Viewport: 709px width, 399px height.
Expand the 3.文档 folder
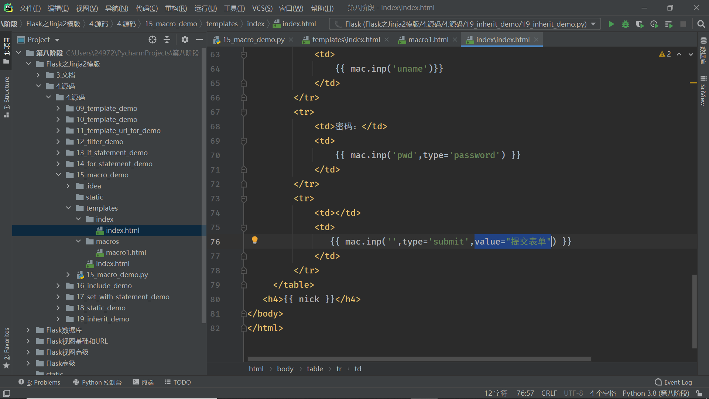pos(38,75)
